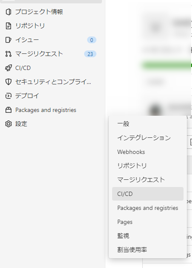Open the sidebar CI/CD item

[23, 68]
